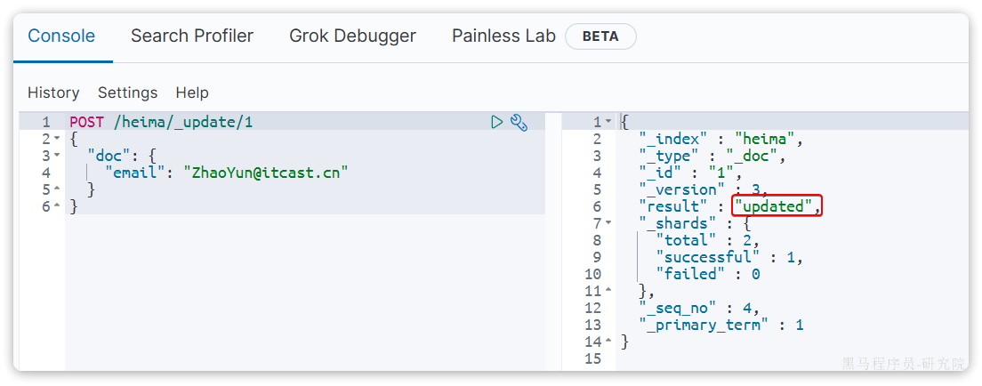The width and height of the screenshot is (982, 386).
Task: Collapse the "_shards" block in the response
Action: pyautogui.click(x=608, y=223)
